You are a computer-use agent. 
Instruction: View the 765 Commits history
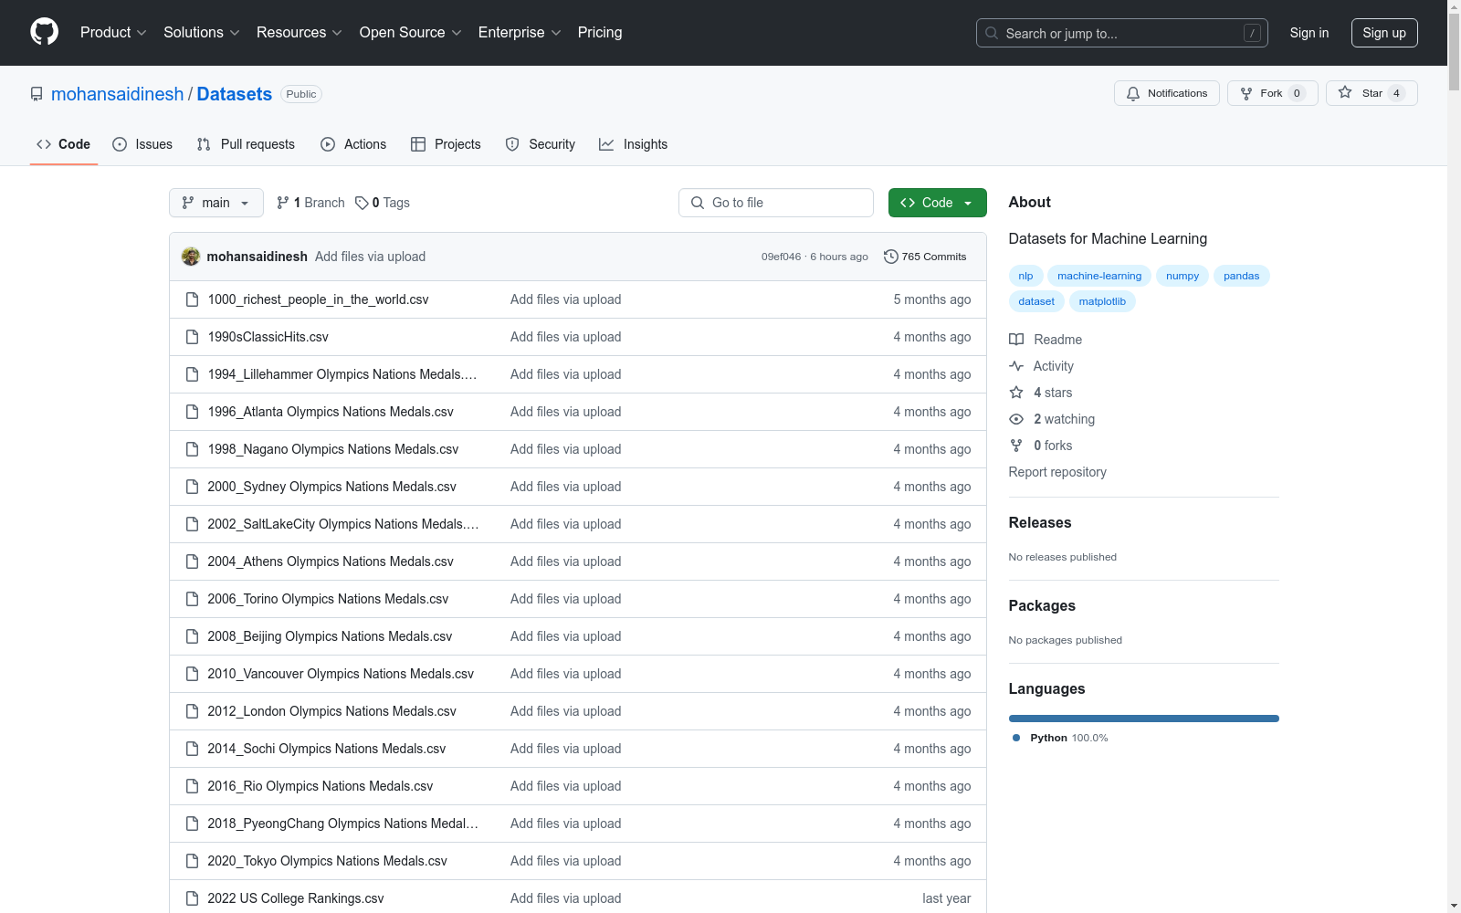coord(925,257)
